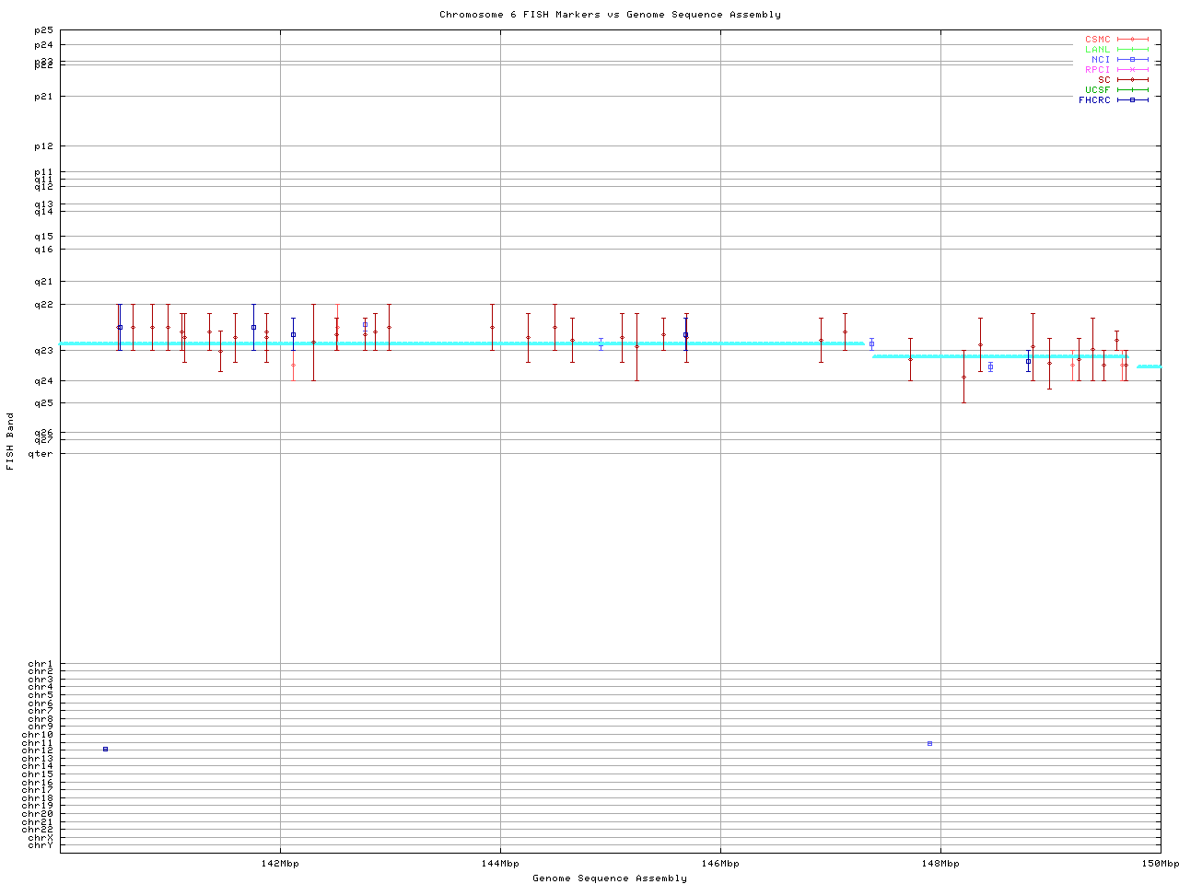Click the 142Mbp x-axis tick label
Image resolution: width=1179 pixels, height=884 pixels.
point(280,864)
